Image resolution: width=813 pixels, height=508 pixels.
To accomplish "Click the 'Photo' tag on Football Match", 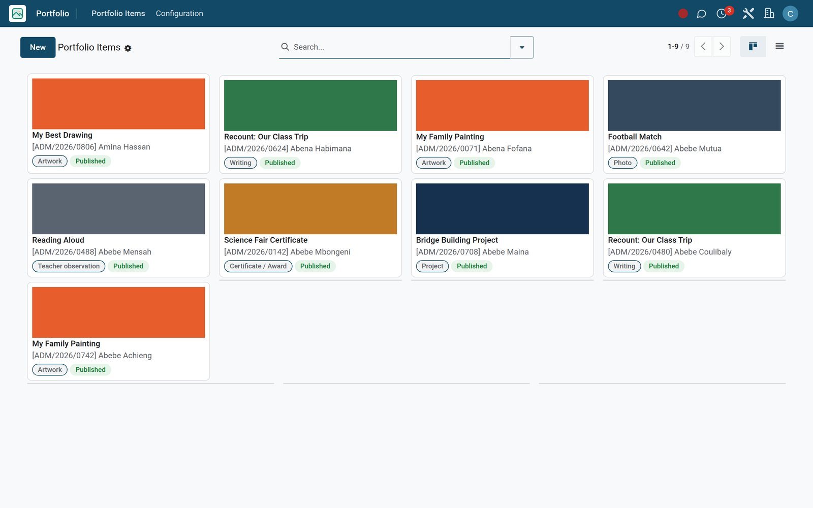I will [622, 163].
